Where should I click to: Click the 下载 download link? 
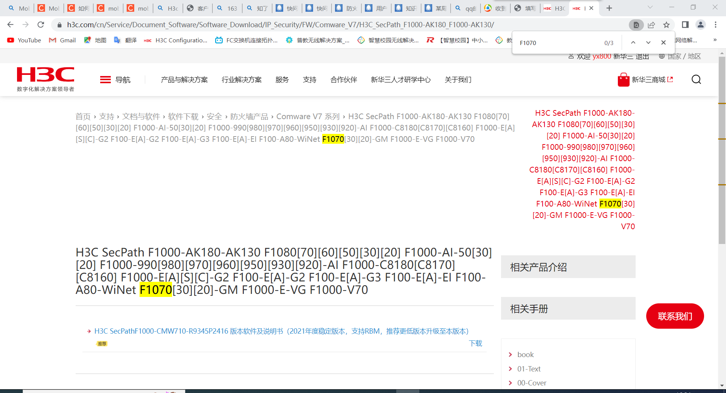(476, 343)
